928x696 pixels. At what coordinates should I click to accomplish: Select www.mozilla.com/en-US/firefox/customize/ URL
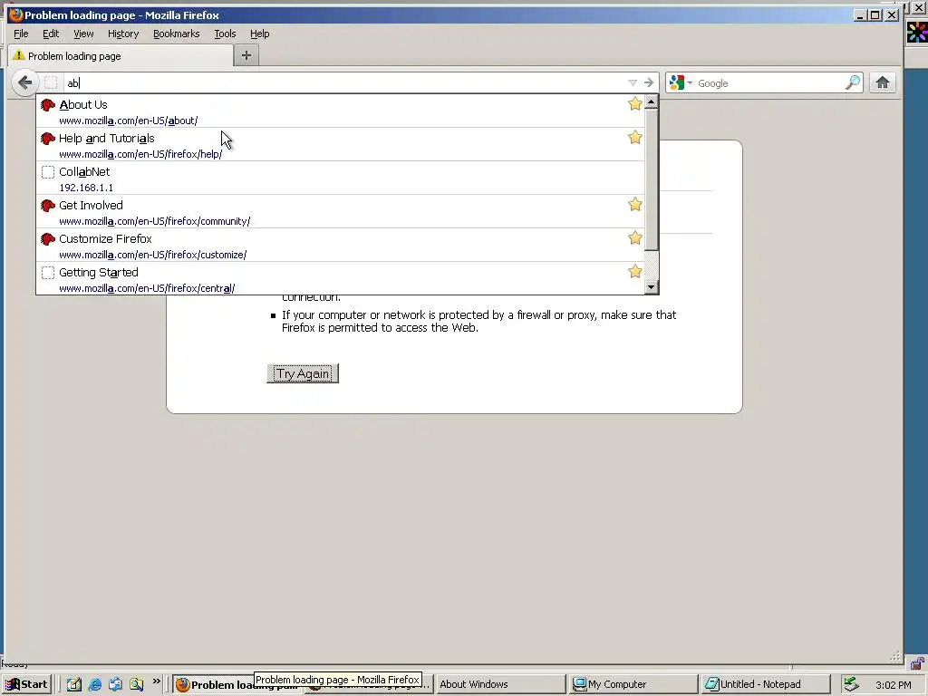(x=152, y=255)
